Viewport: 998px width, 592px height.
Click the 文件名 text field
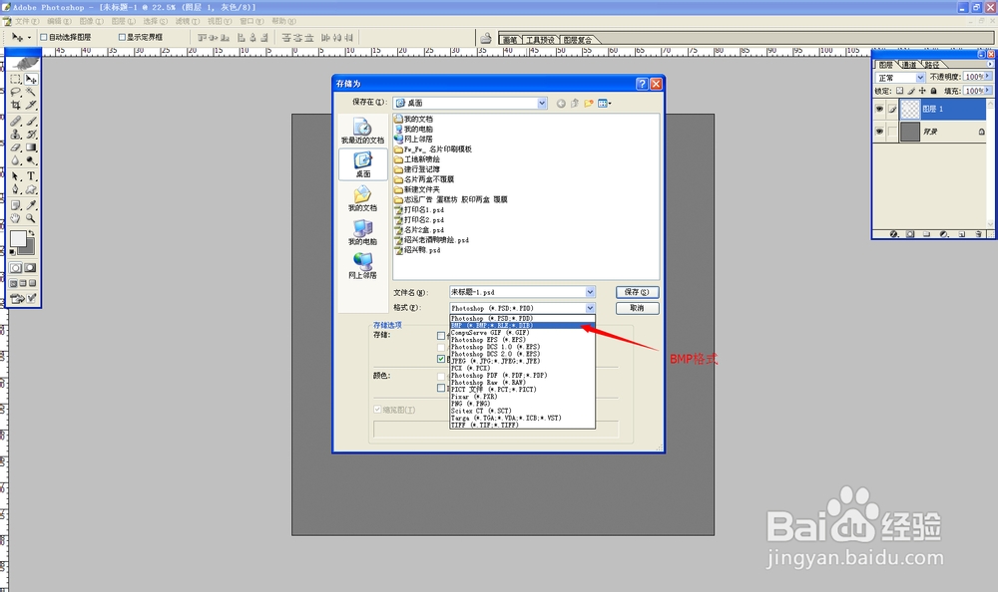[517, 292]
